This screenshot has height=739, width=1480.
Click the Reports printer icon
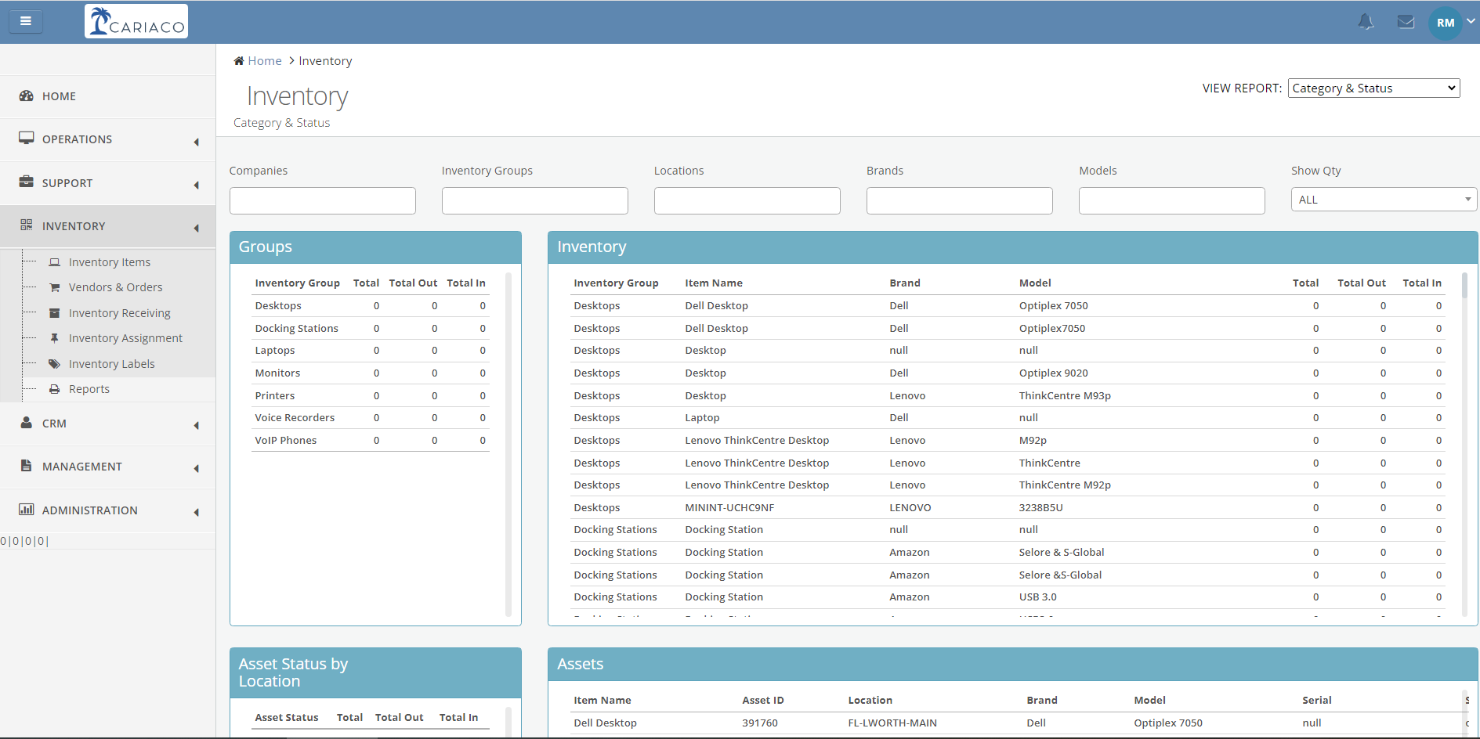(55, 389)
